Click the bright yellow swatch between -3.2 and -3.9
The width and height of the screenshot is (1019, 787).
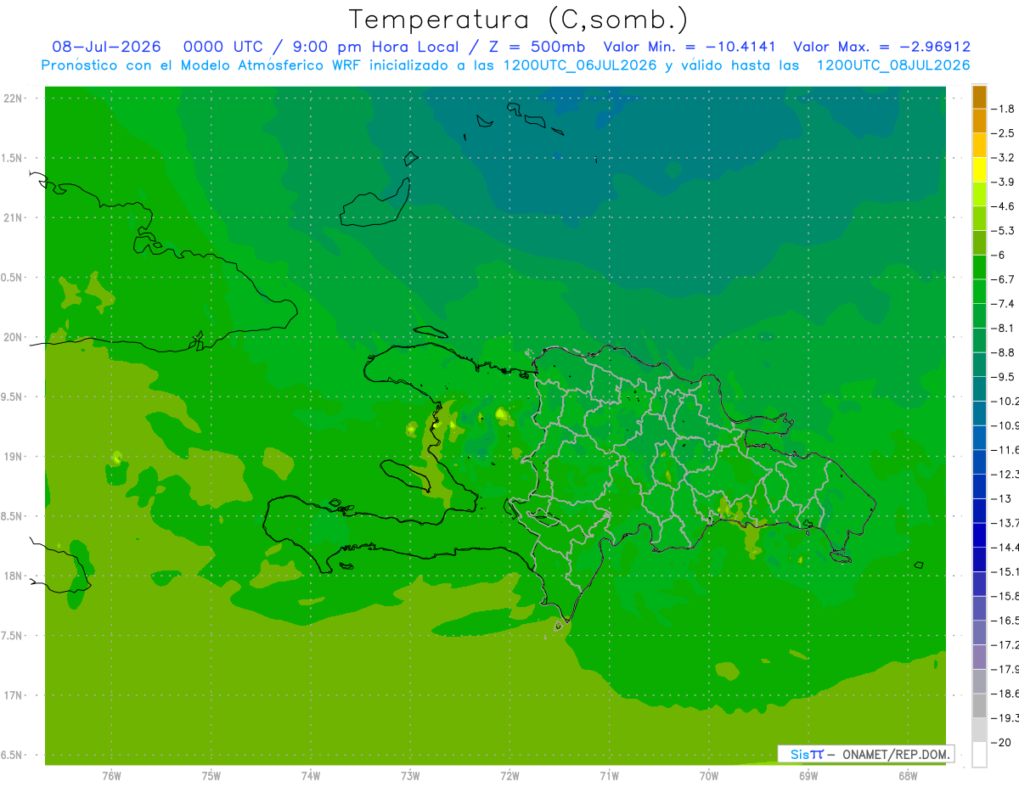pos(979,170)
